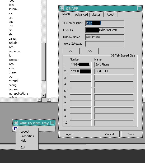This screenshot has height=163, width=145.
Task: Click speed dial 10 Number field
Action: (x=81, y=123)
